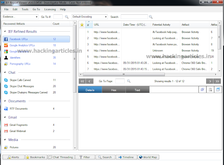The image size is (224, 165).
Task: Collapse the IEF Refined Results group
Action: 5,31
